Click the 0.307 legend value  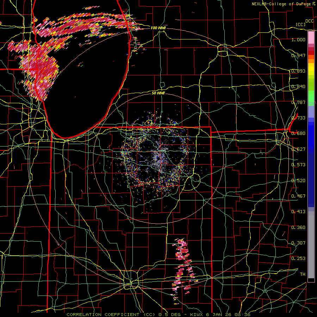pyautogui.click(x=298, y=243)
